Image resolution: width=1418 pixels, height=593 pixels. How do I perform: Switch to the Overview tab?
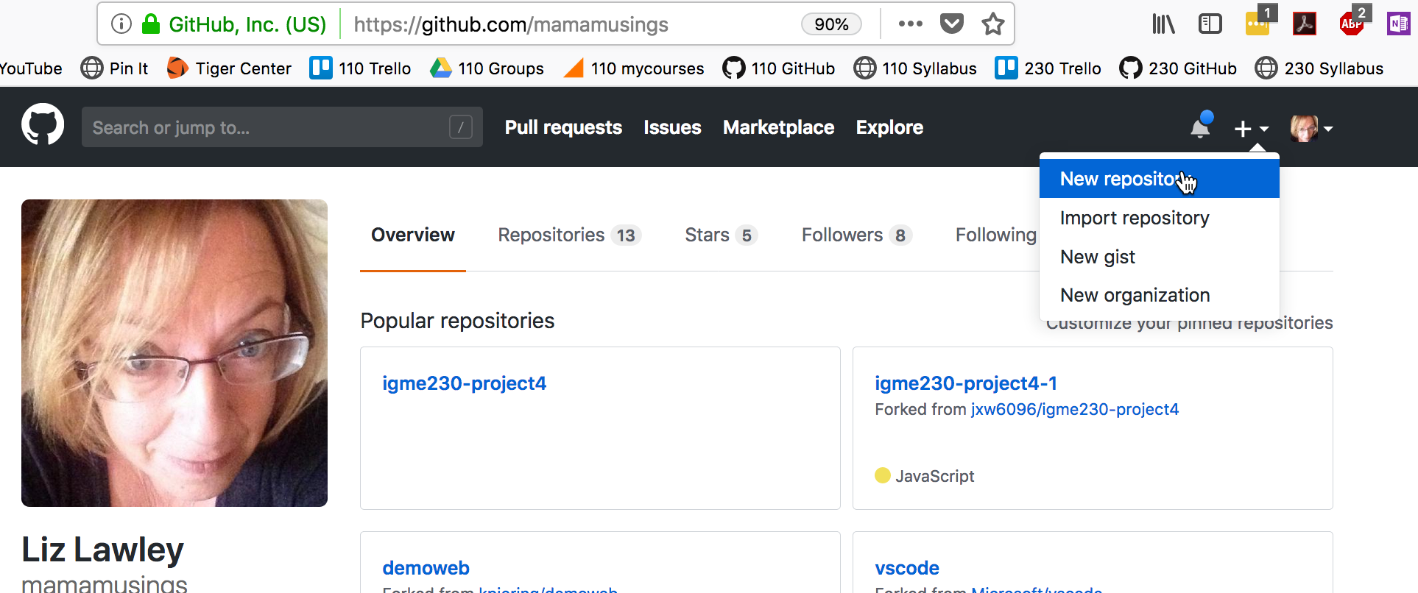click(x=413, y=235)
